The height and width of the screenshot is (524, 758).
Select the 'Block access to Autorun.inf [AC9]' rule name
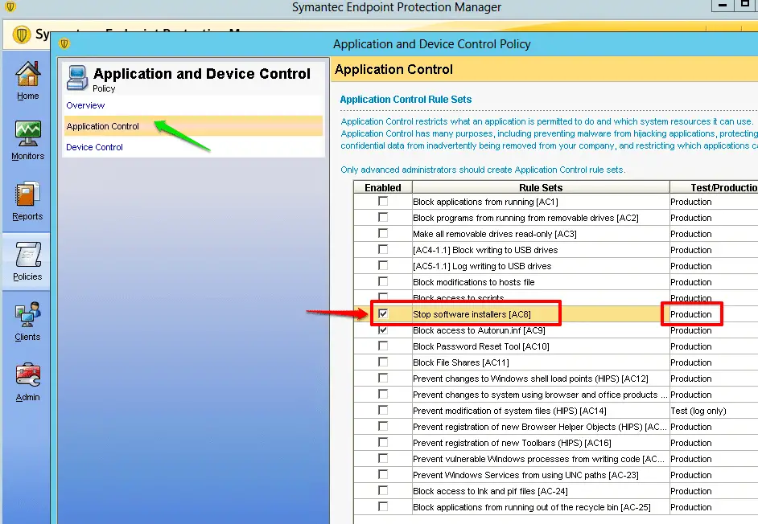(x=479, y=330)
